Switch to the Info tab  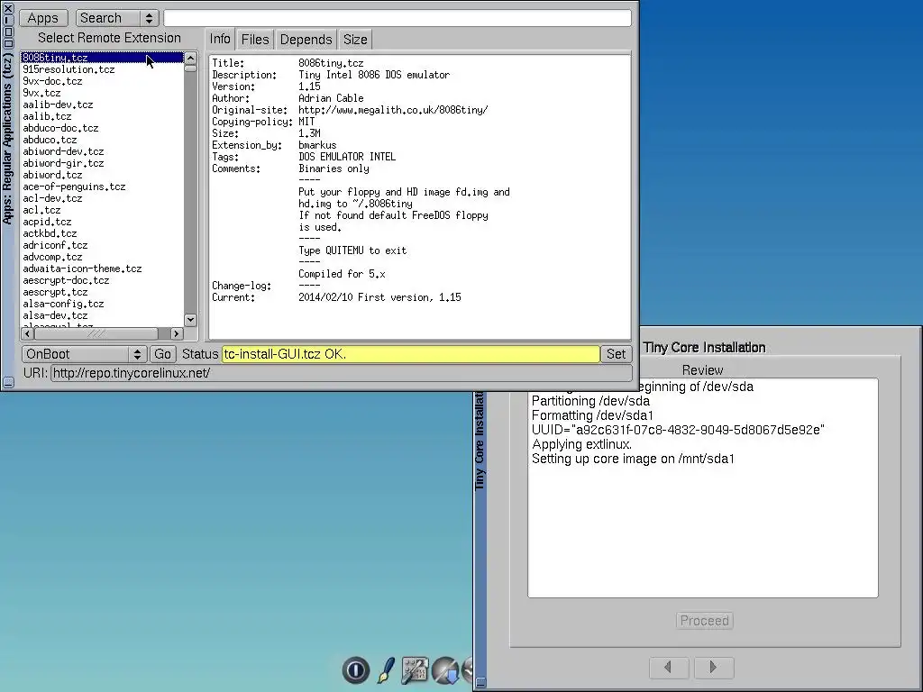(x=220, y=39)
